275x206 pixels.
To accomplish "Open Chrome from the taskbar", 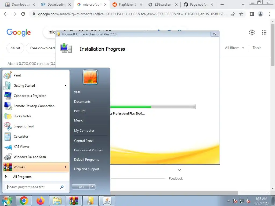I will (x=24, y=201).
